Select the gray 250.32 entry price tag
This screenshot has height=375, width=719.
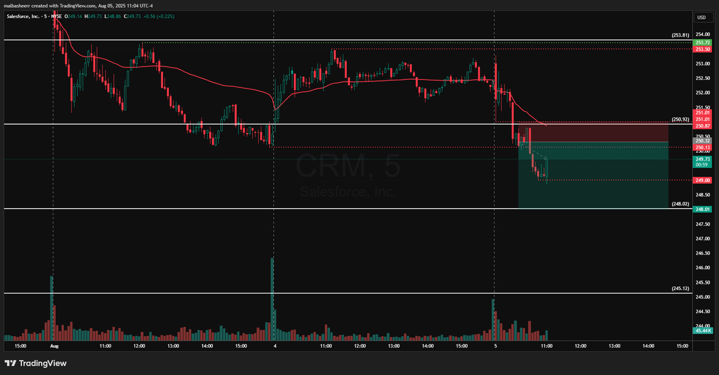tap(702, 140)
